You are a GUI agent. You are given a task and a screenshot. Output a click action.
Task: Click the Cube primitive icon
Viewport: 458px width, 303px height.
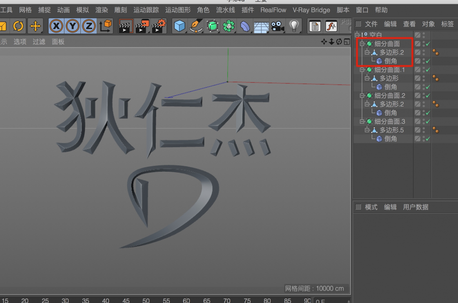(x=179, y=26)
